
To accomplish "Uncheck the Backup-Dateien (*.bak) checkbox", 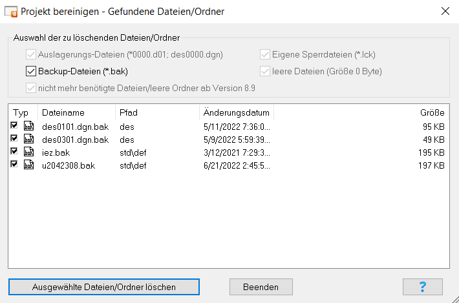I will pos(32,71).
